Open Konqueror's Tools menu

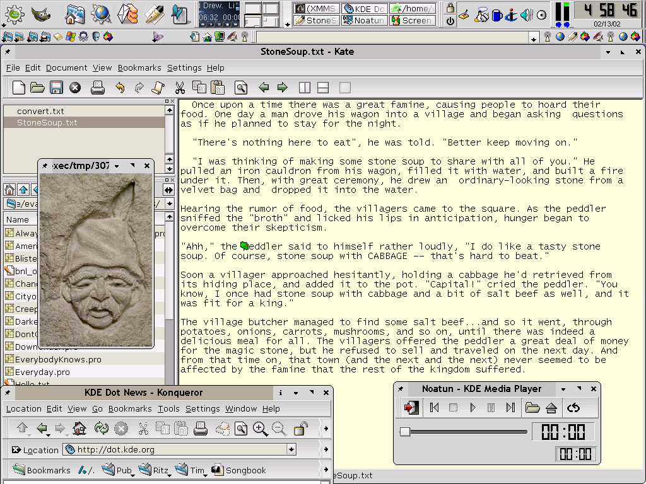(x=168, y=408)
